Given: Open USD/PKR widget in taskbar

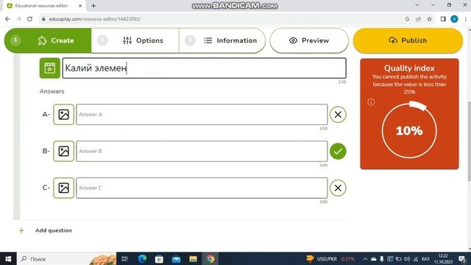Looking at the screenshot, I should [x=330, y=258].
